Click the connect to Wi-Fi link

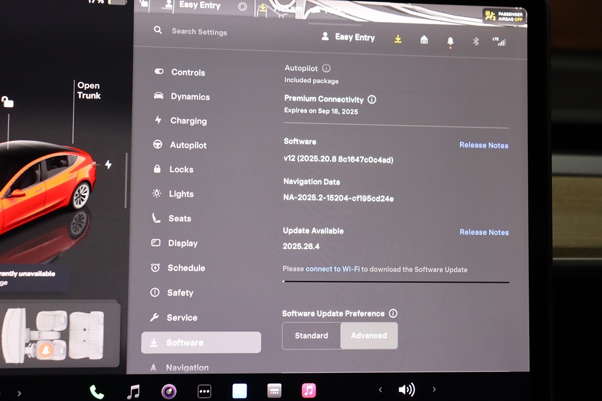pos(333,269)
